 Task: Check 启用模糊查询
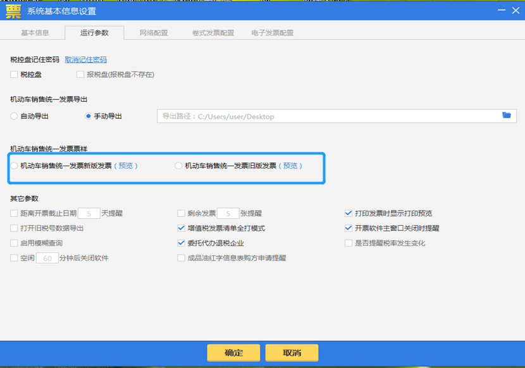click(x=14, y=243)
